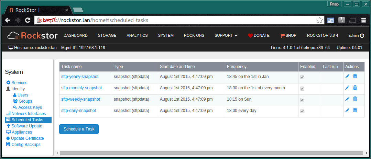This screenshot has width=371, height=159.
Task: Select Network Interfaces in the sidebar
Action: point(29,114)
